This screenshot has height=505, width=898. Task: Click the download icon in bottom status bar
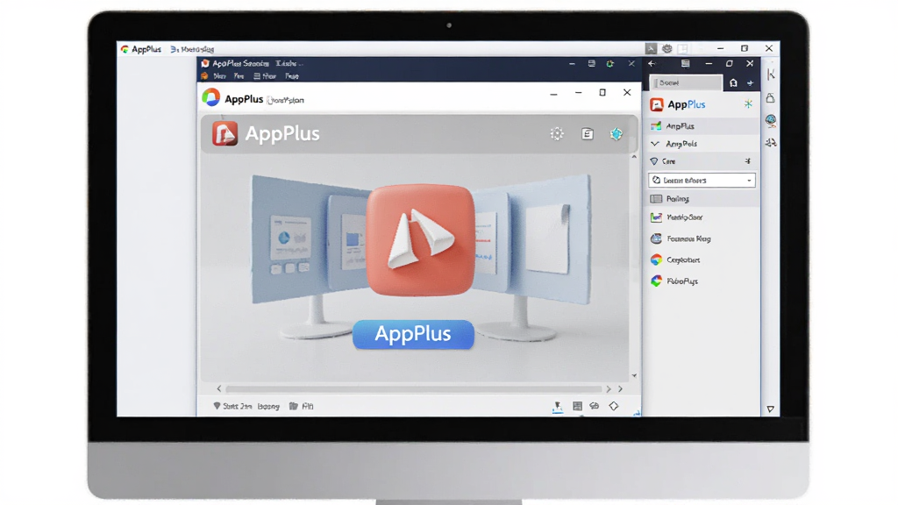tap(557, 407)
